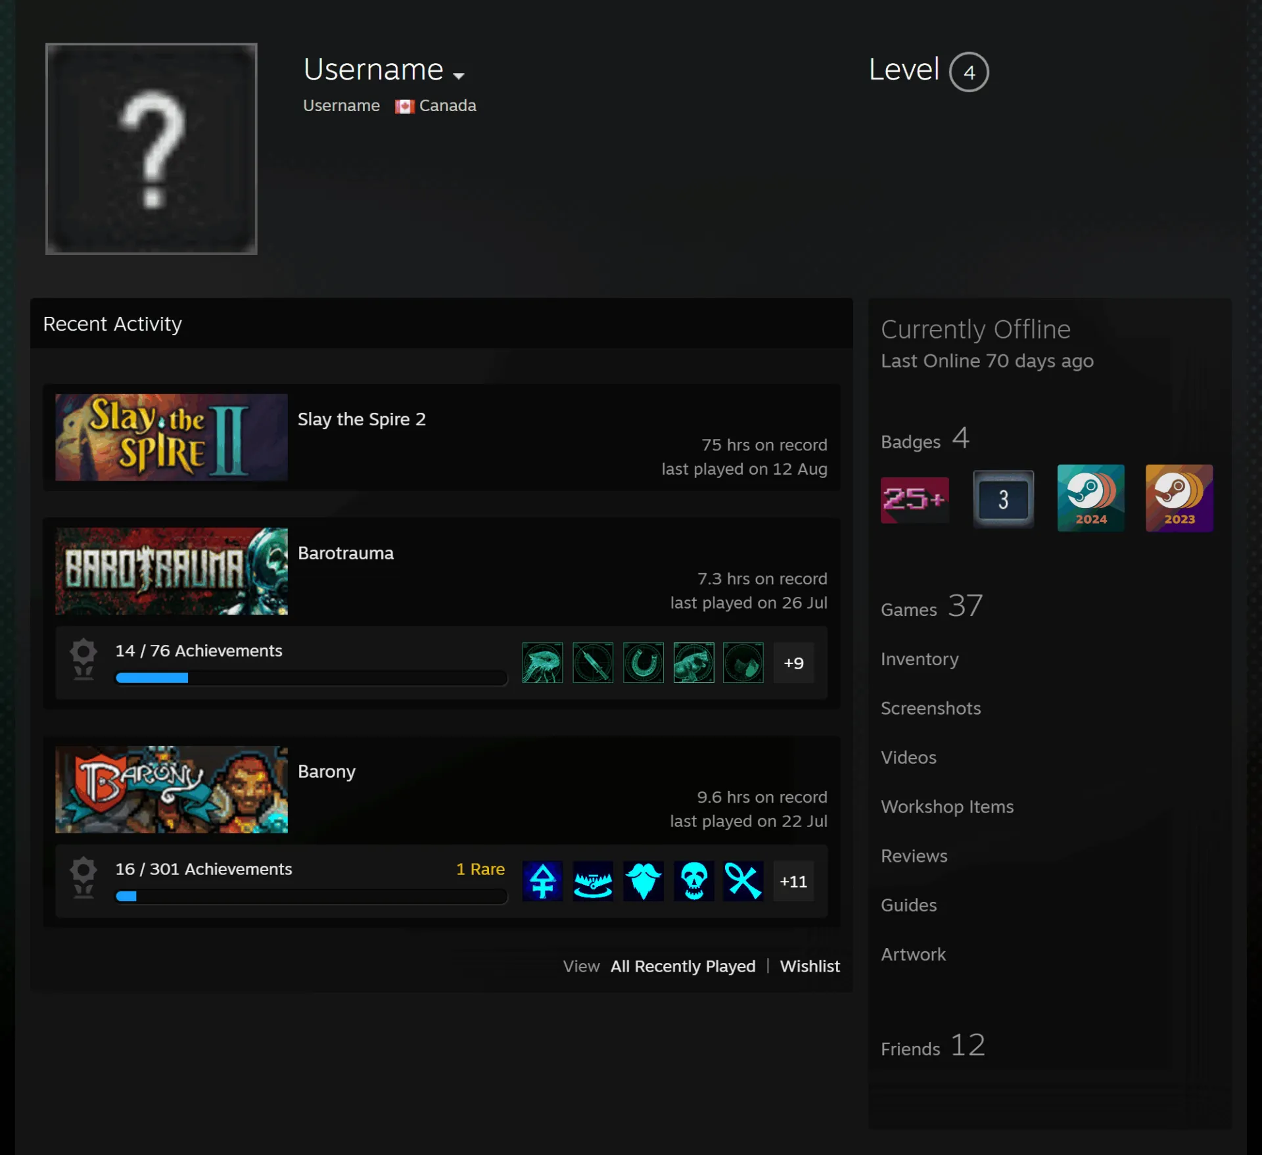Click Barotrauma monster creature achievement icon
Viewport: 1262px width, 1155px height.
click(x=694, y=663)
